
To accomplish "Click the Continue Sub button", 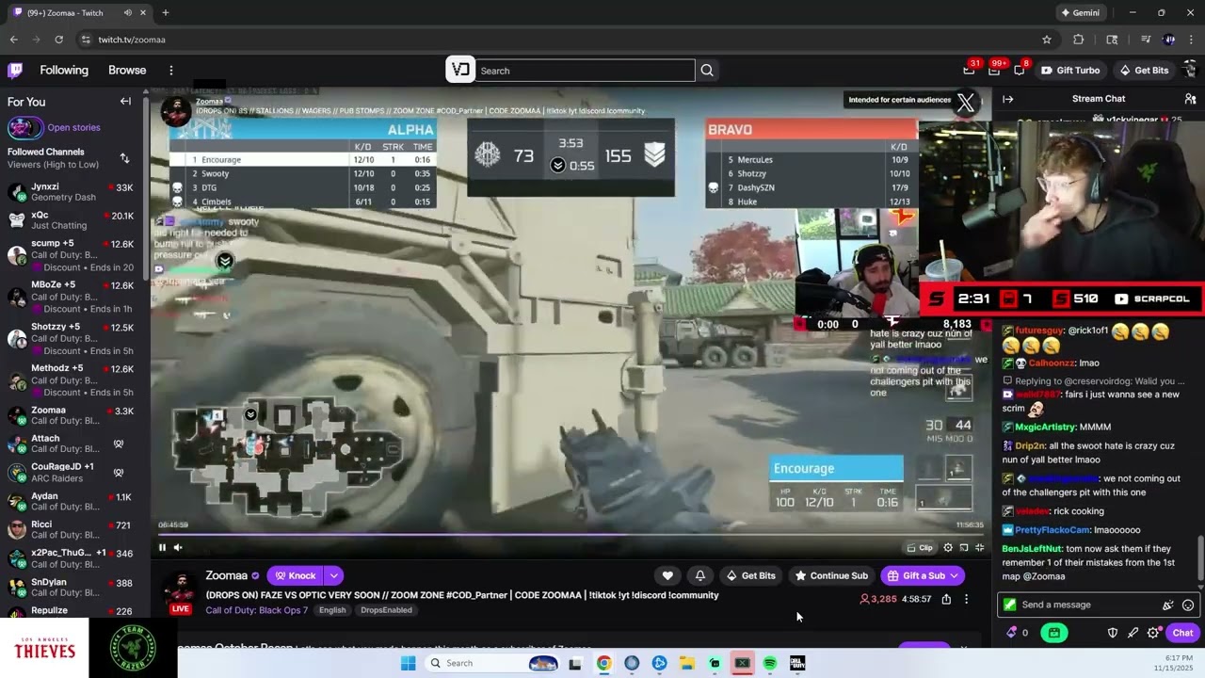I will point(831,575).
